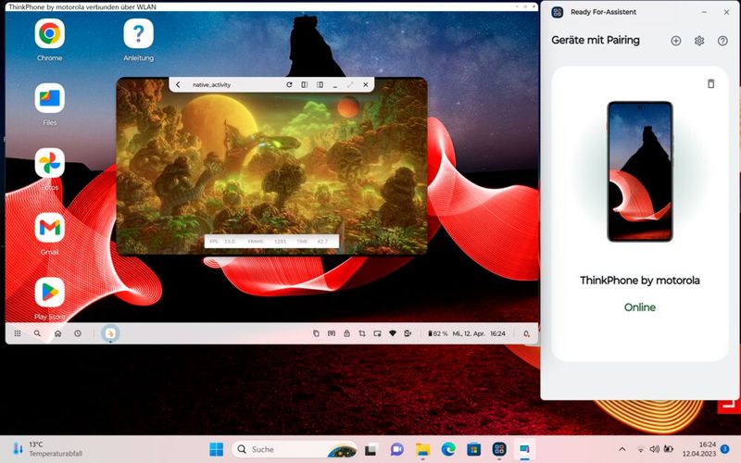This screenshot has width=741, height=463.
Task: Select the running app in Ready For taskbar
Action: coord(110,333)
